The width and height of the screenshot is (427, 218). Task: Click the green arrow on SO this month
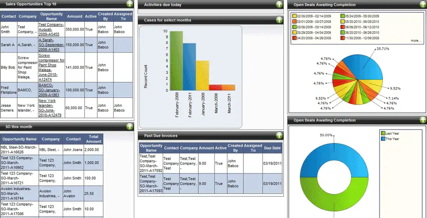click(130, 126)
